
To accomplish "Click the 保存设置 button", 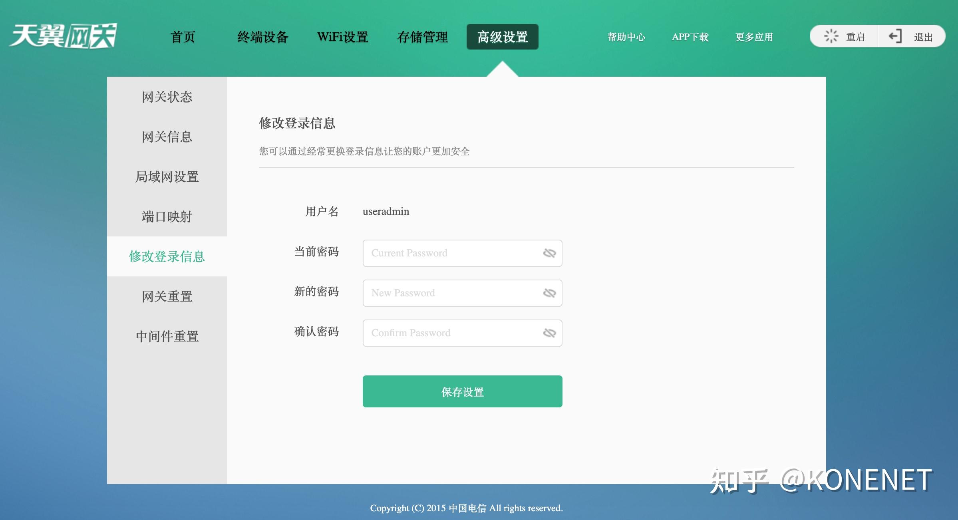I will 462,391.
